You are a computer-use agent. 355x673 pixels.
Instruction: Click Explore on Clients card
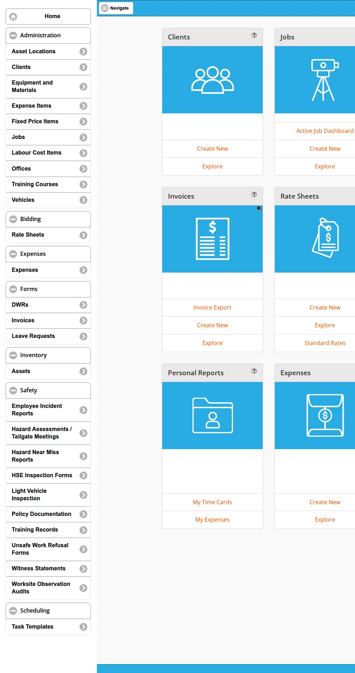coord(212,166)
